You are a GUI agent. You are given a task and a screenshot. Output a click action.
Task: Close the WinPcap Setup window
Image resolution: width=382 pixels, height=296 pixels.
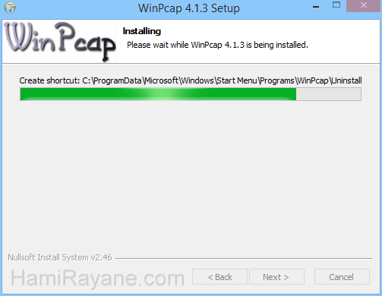point(364,5)
